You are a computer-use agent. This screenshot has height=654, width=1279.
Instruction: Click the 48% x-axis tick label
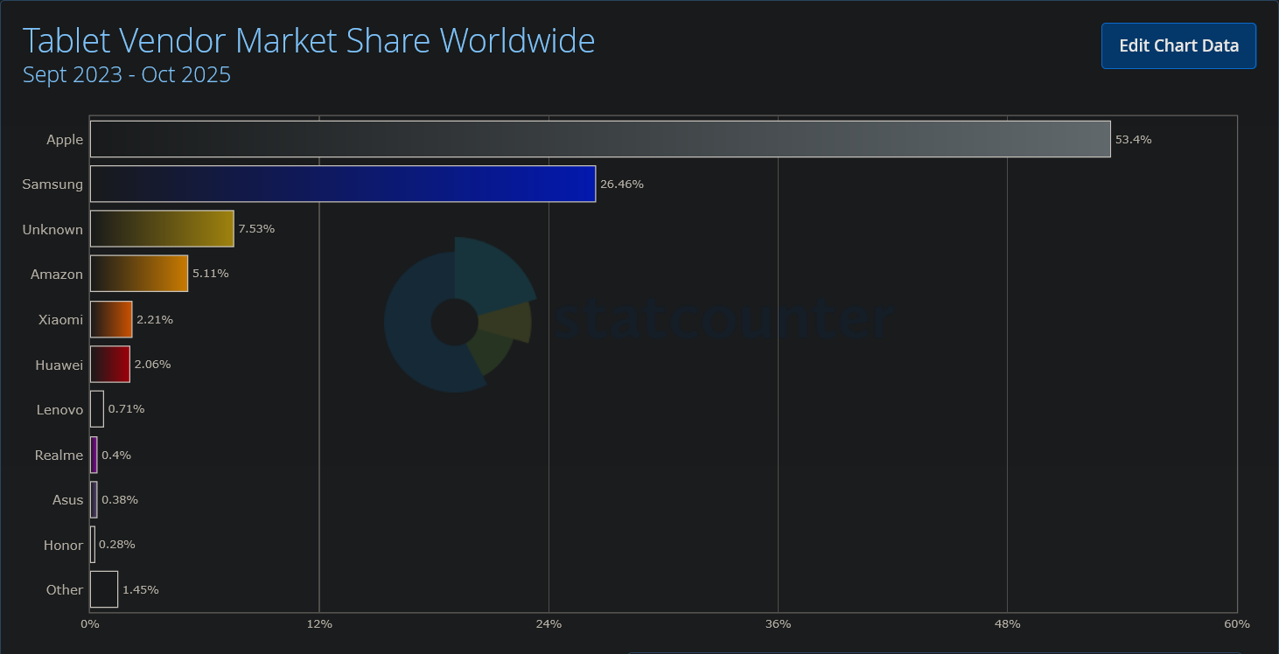click(1008, 624)
